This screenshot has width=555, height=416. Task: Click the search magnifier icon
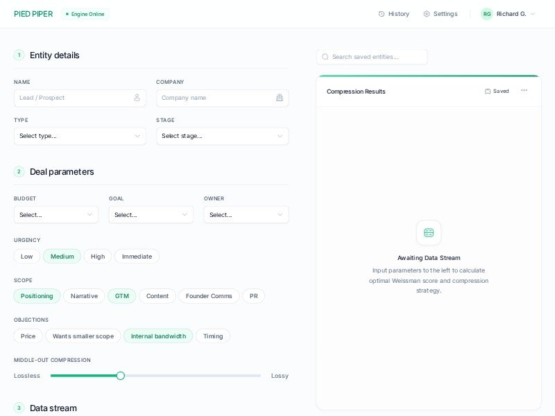coord(325,57)
